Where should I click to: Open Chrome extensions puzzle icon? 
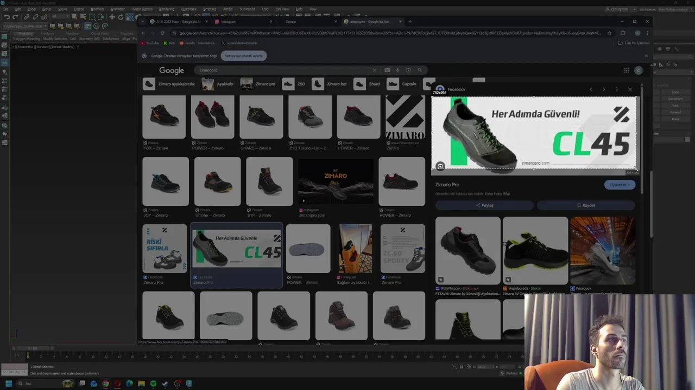coord(623,33)
